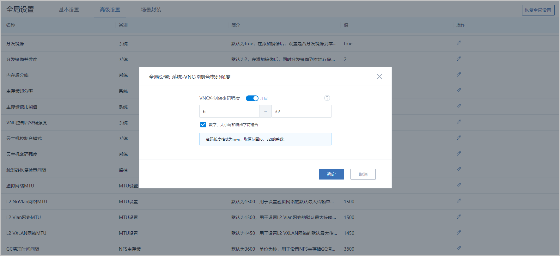Edit the 云主机控制台模式 setting
The width and height of the screenshot is (560, 256).
point(459,137)
